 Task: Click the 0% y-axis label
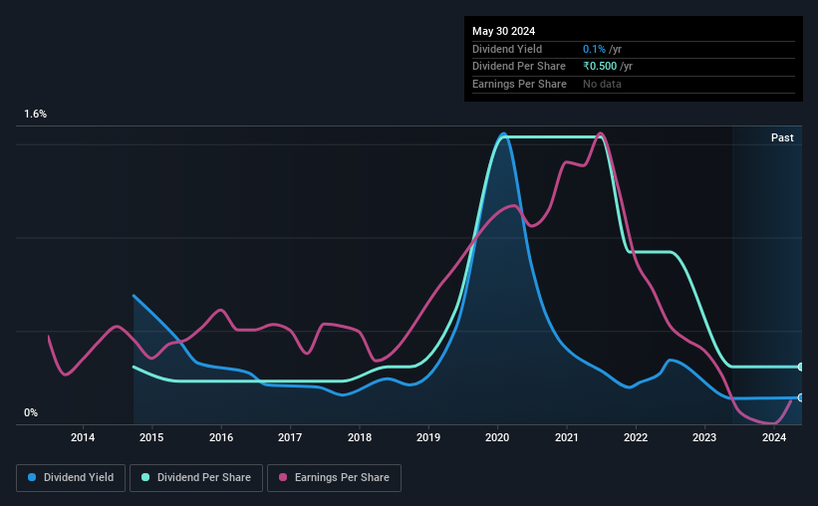point(31,412)
